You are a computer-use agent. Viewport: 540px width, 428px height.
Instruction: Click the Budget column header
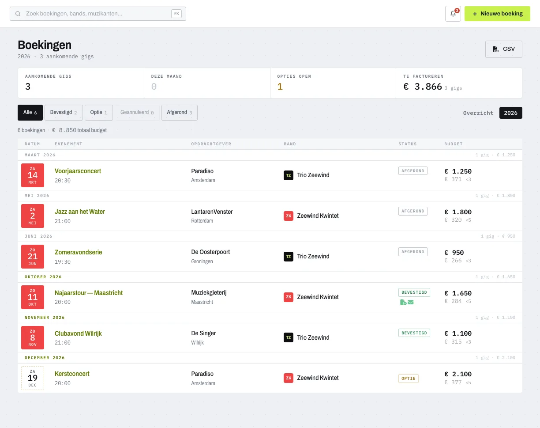(454, 144)
